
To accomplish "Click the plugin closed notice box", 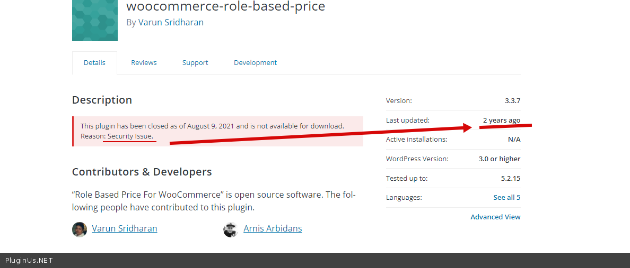I will click(217, 131).
